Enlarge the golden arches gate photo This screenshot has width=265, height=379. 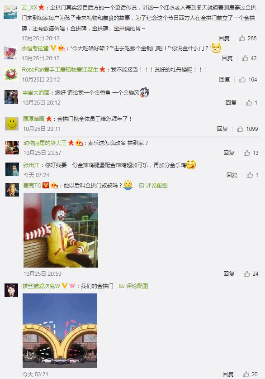click(60, 331)
